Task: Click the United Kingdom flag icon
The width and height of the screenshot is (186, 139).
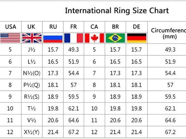Action: coord(32,38)
